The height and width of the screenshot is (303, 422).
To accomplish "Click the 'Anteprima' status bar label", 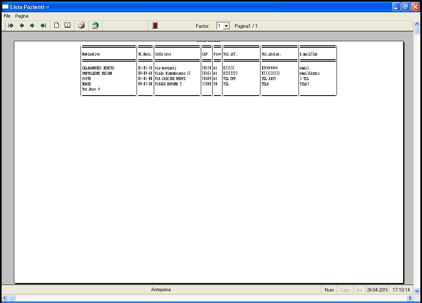I will coord(161,290).
